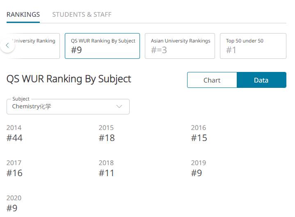This screenshot has height=217, width=295.
Task: Select the Data view toggle
Action: 261,80
